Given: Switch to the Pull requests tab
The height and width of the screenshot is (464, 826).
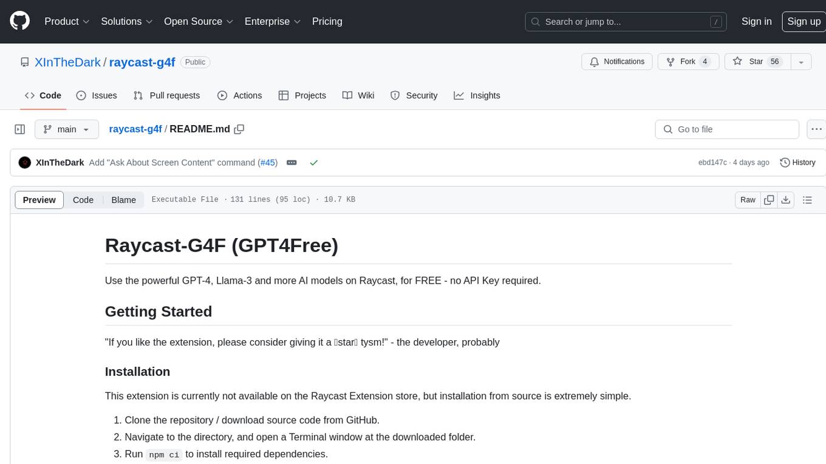Looking at the screenshot, I should point(166,95).
